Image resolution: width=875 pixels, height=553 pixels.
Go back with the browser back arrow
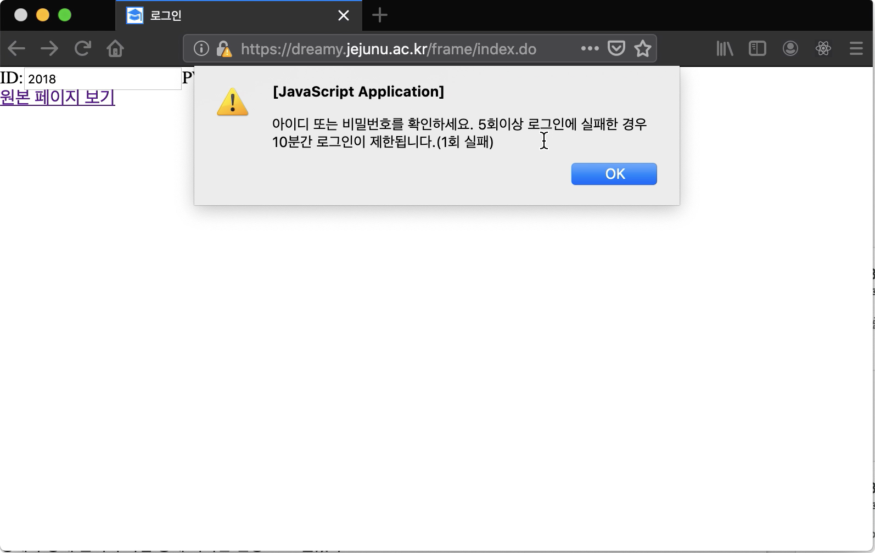pos(16,49)
